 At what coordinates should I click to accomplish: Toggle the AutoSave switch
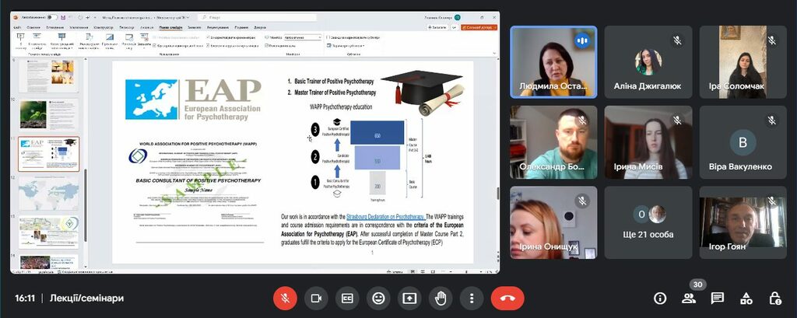52,17
